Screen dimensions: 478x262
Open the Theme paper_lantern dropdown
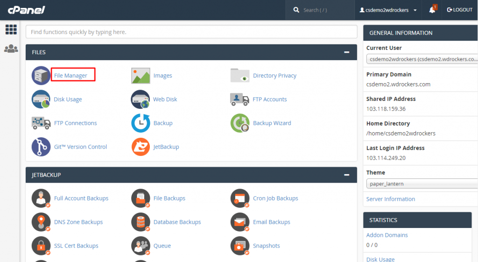click(x=422, y=184)
